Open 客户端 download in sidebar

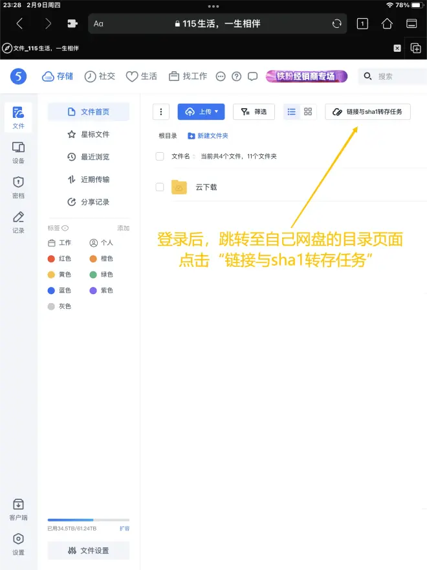18,510
